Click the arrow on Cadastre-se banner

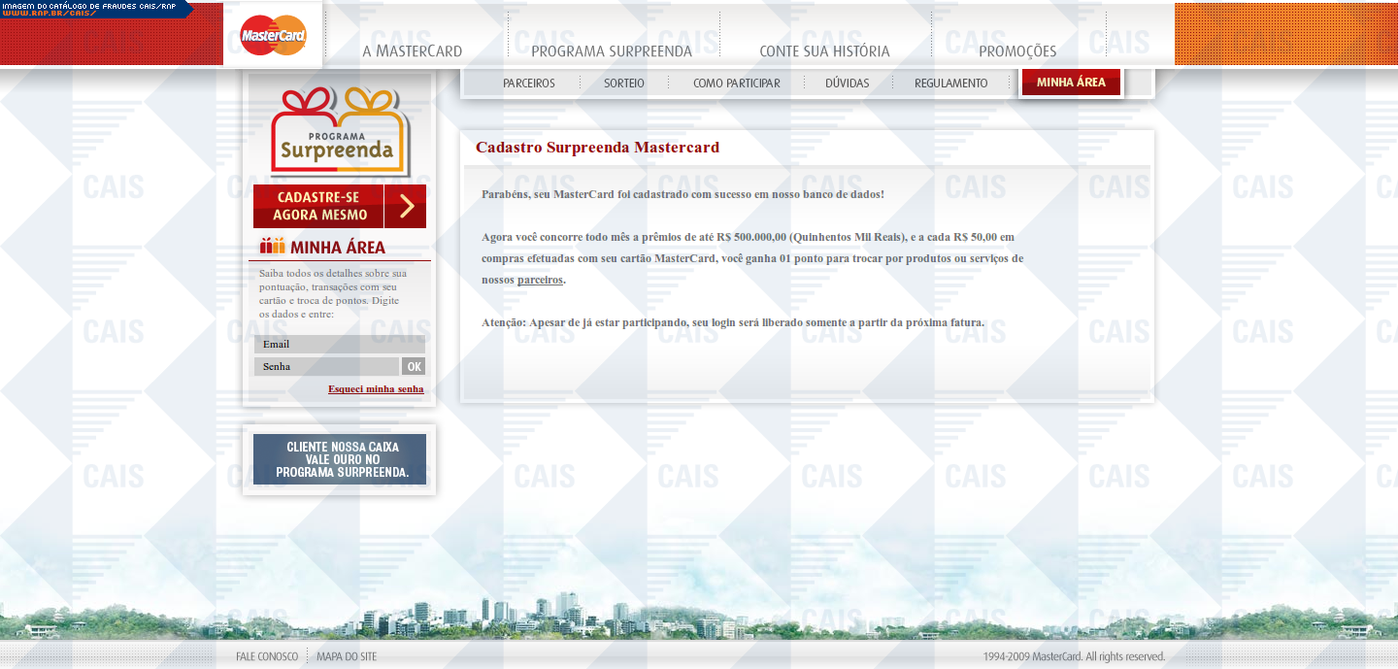(x=406, y=207)
